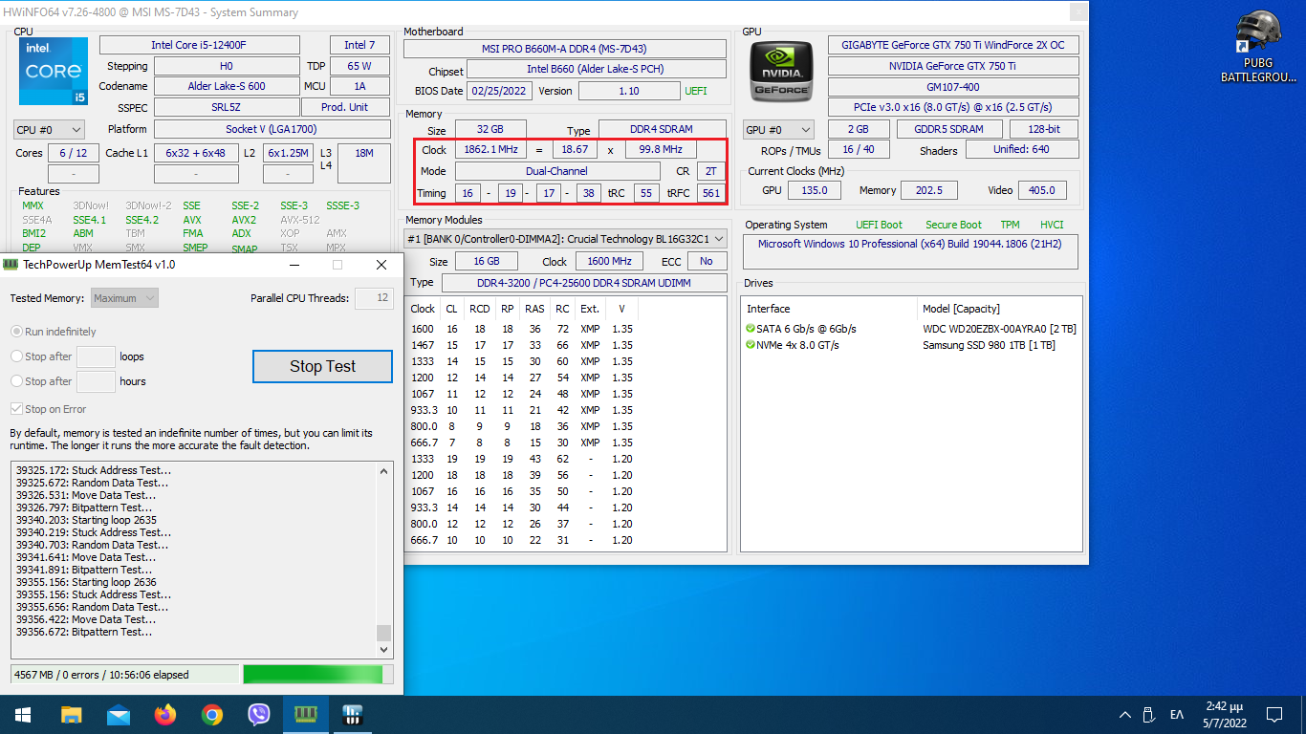Click the NVIDIA GeForce logo in HWiNFO
1306x734 pixels.
coord(781,73)
